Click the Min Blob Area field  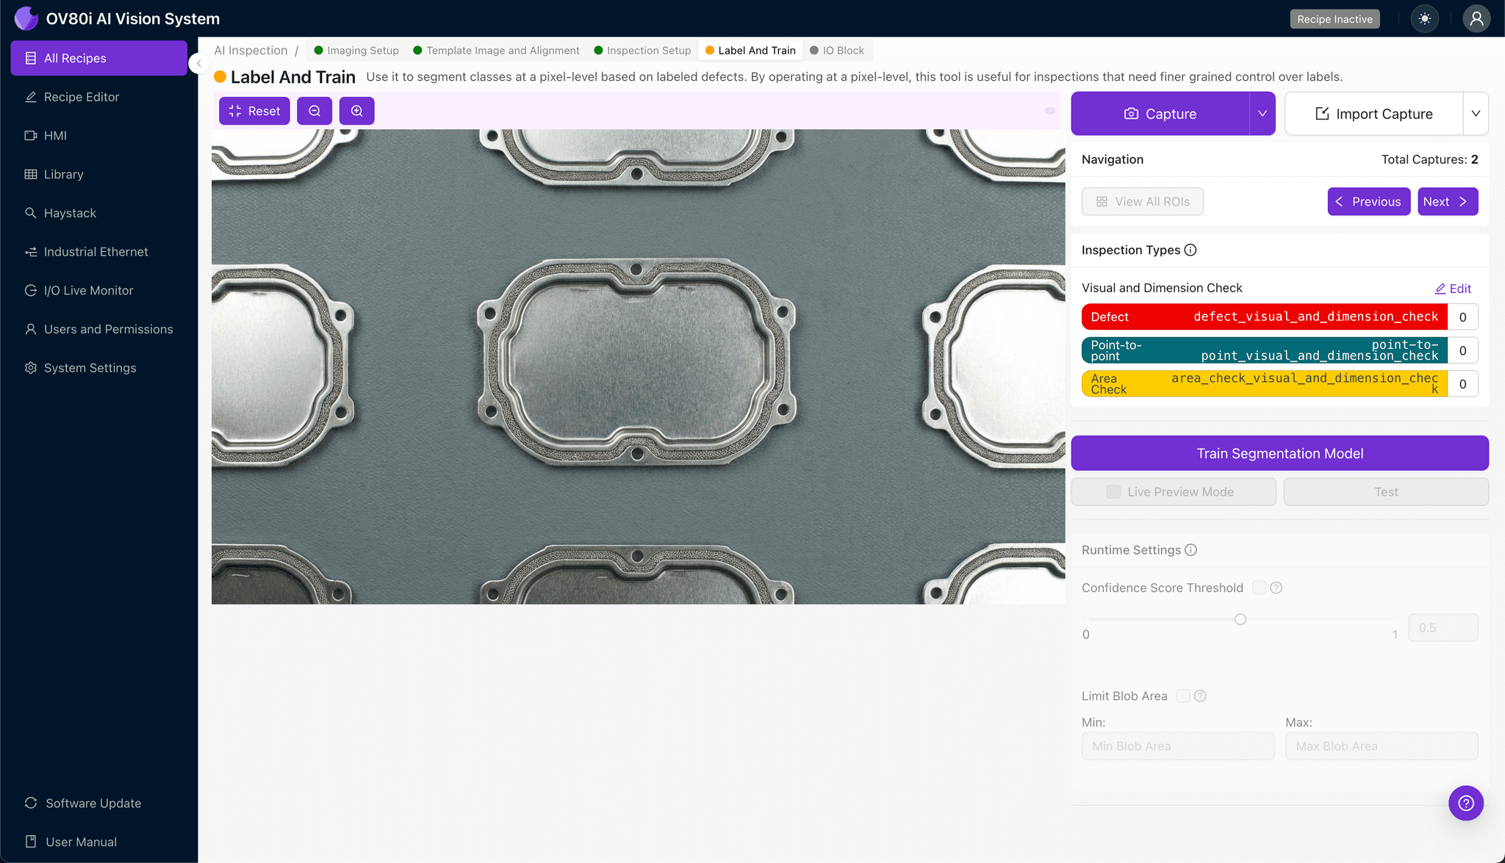pos(1177,745)
